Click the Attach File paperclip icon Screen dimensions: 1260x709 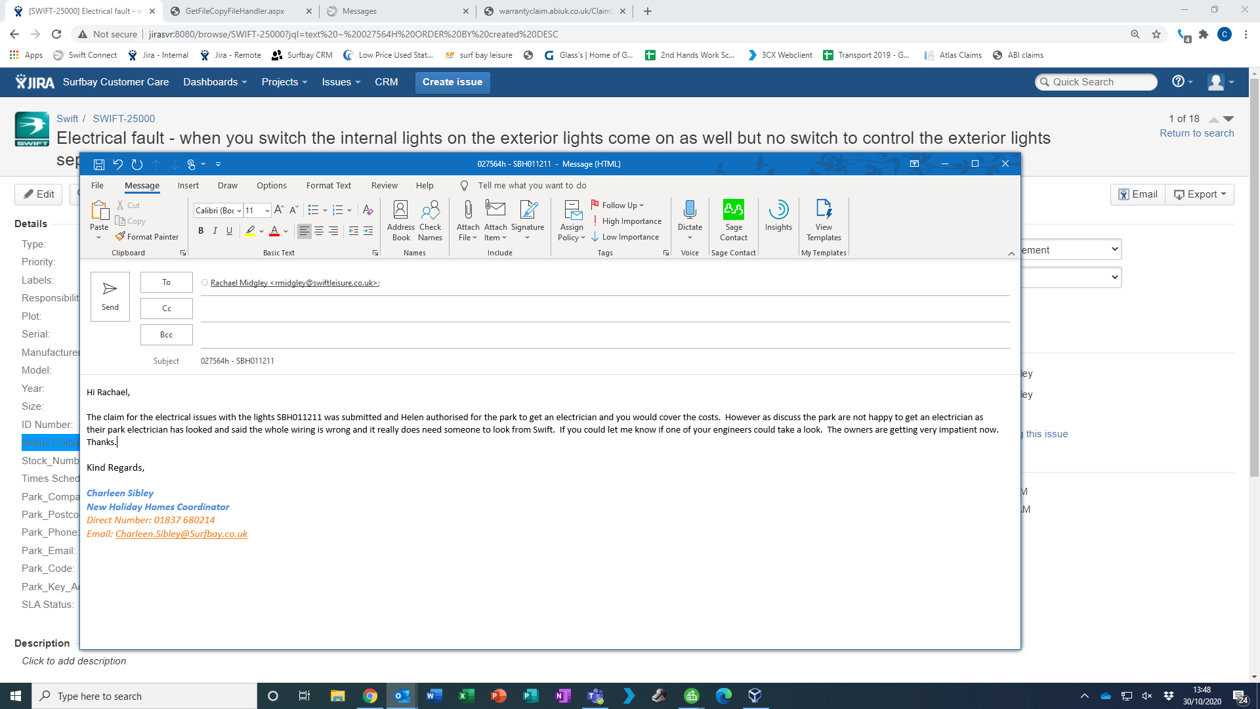[468, 210]
